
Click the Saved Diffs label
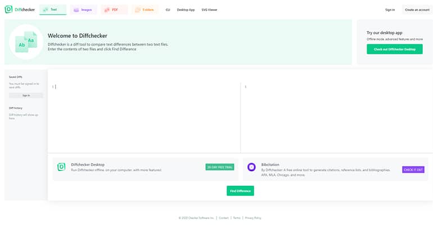click(x=16, y=77)
